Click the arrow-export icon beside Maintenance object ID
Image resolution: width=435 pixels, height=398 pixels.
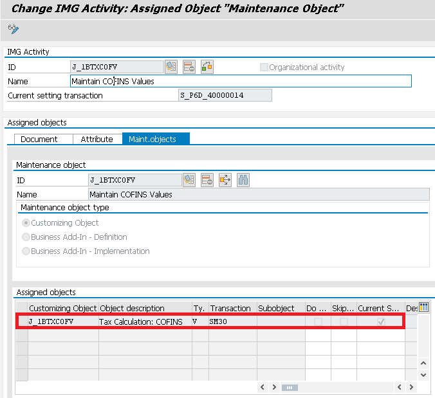(x=225, y=180)
